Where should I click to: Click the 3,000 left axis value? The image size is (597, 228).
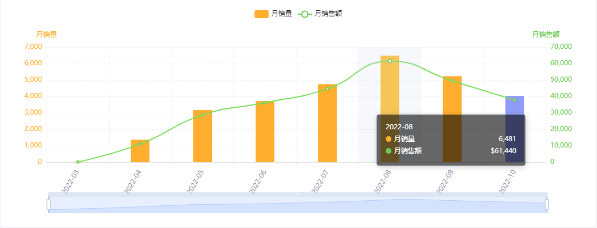coord(34,112)
